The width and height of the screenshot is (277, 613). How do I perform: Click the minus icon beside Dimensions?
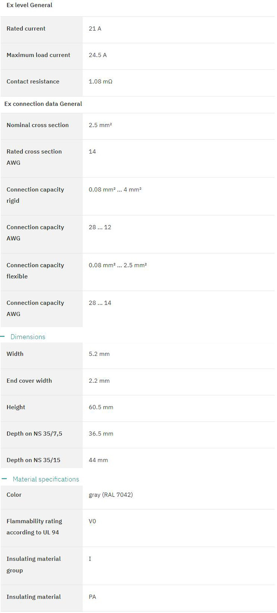3,337
